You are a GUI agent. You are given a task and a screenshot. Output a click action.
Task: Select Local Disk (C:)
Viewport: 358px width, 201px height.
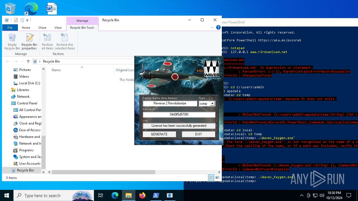click(30, 83)
